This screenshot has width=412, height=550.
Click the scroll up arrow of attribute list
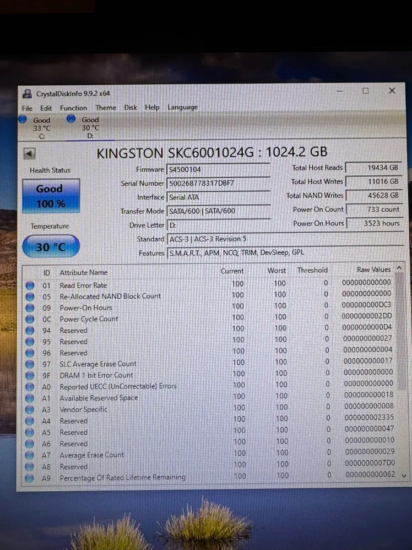399,268
